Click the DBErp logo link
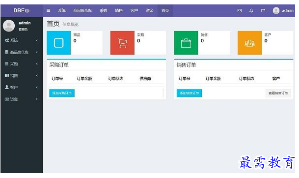The height and width of the screenshot is (178, 299). pyautogui.click(x=22, y=10)
